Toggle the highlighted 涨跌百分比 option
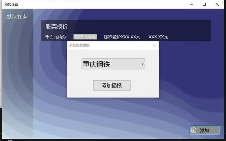This screenshot has height=141, width=226. [85, 37]
